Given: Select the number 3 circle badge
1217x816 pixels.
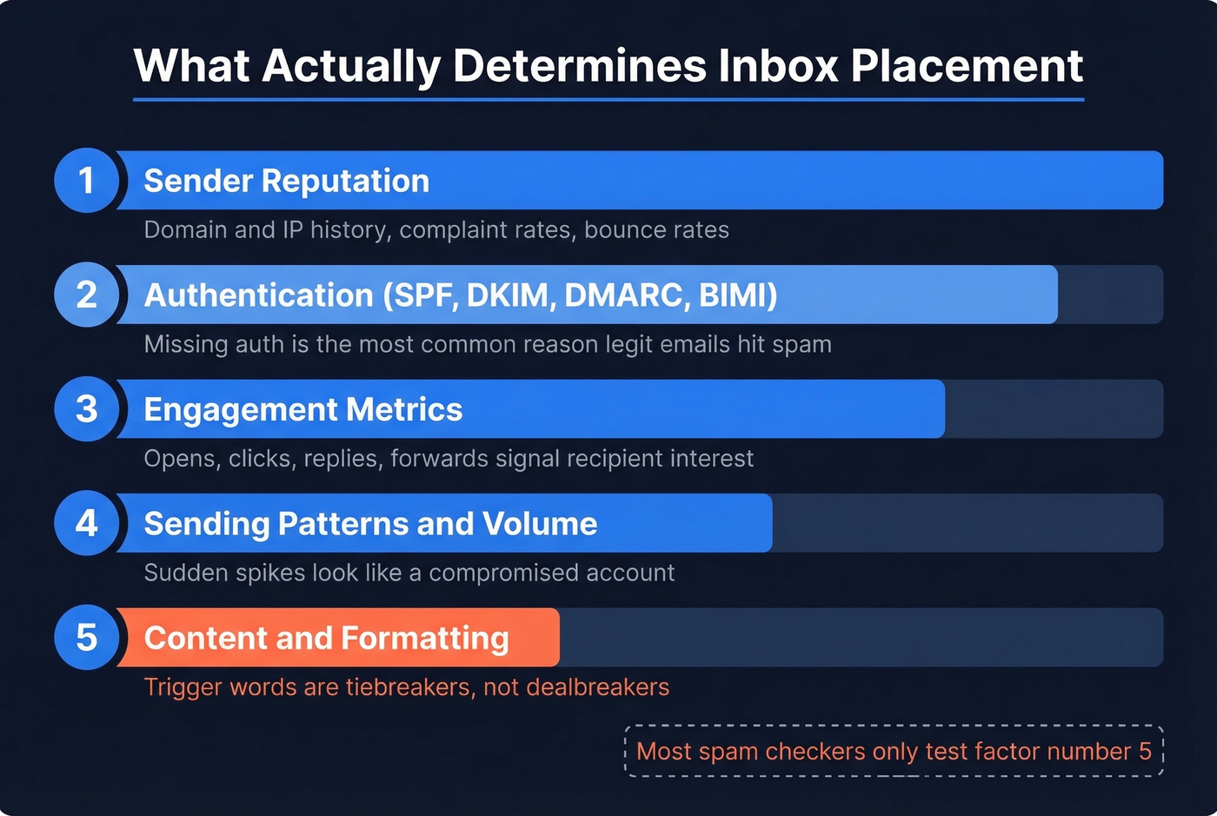Looking at the screenshot, I should (86, 409).
